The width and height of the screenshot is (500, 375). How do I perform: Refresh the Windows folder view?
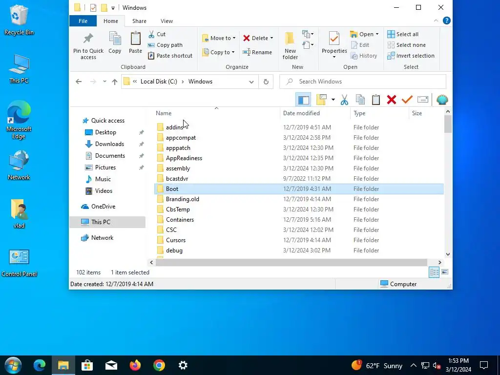click(x=266, y=82)
